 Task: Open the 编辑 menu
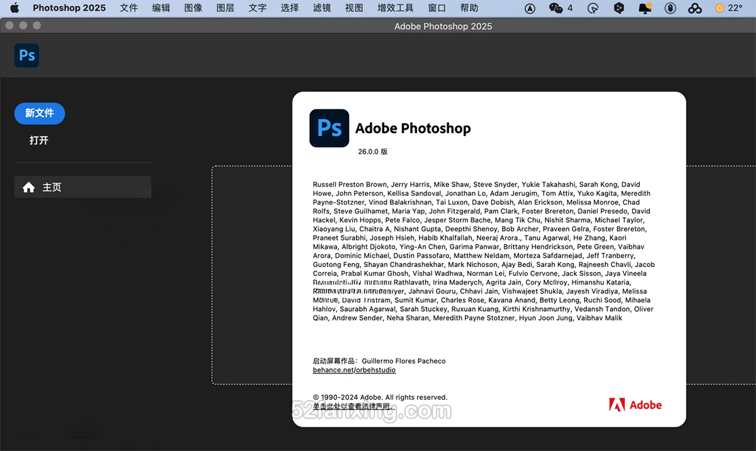161,8
